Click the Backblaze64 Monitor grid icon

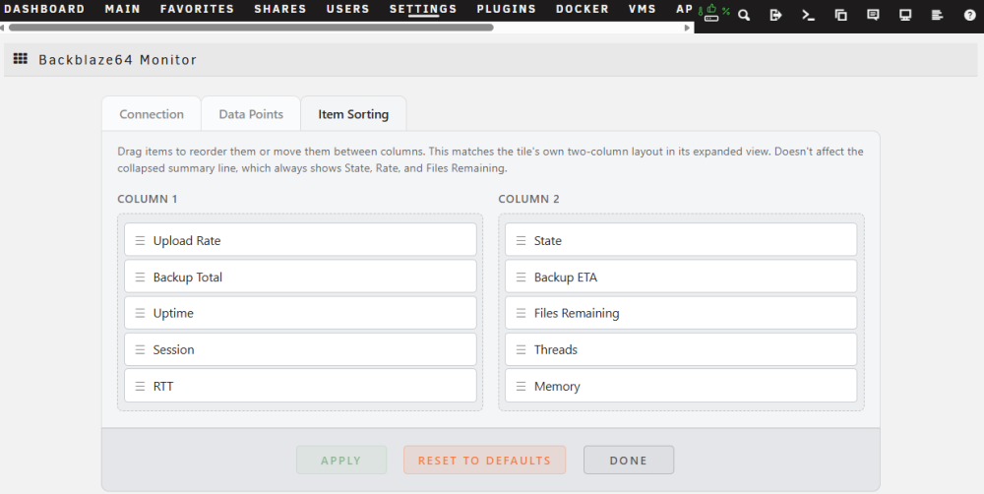click(x=20, y=59)
